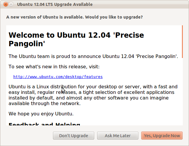This screenshot has width=189, height=146.
Task: Click the 'Welcome to Ubuntu 12.04' heading line
Action: pyautogui.click(x=76, y=35)
